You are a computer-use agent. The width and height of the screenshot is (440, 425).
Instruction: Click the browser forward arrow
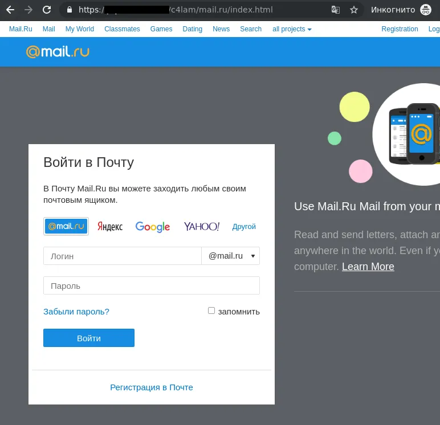tap(28, 10)
